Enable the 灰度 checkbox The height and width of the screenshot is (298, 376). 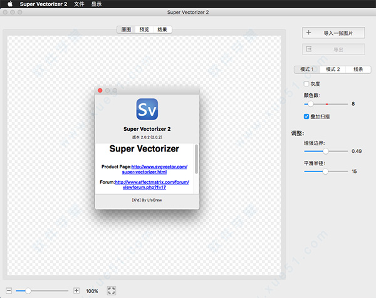306,84
